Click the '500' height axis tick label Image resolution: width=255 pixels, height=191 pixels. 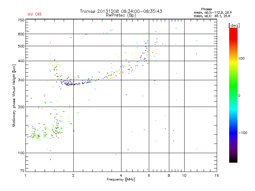[21, 46]
